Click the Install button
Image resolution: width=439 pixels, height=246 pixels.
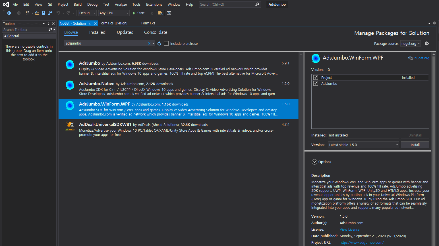point(415,145)
